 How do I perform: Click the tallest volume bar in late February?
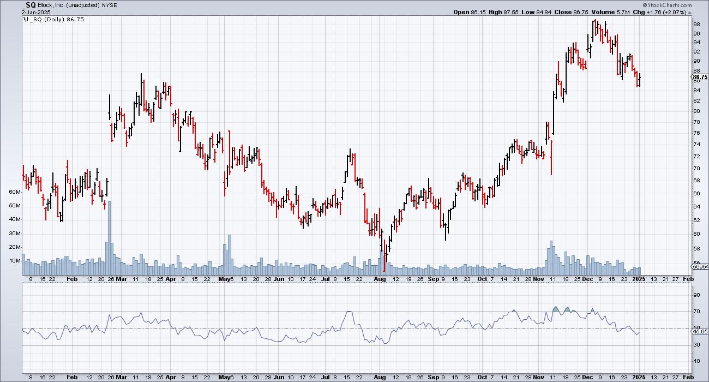[109, 237]
